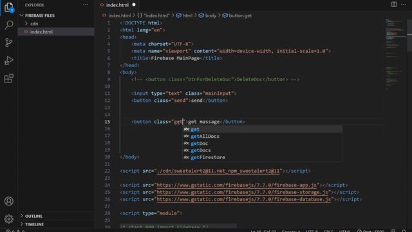Click the 'Firebase MainPage' title text
This screenshot has height=232, width=412.
pos(175,58)
